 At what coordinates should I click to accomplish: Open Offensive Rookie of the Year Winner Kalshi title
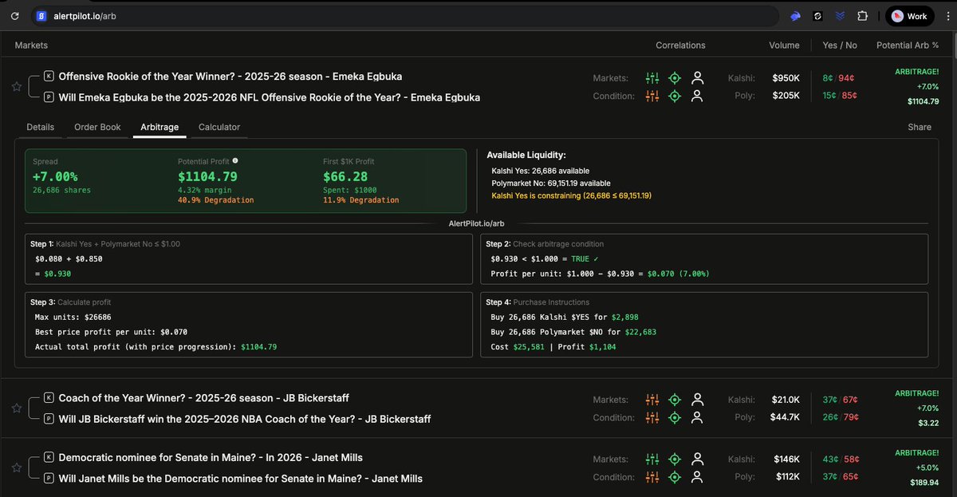(x=230, y=77)
